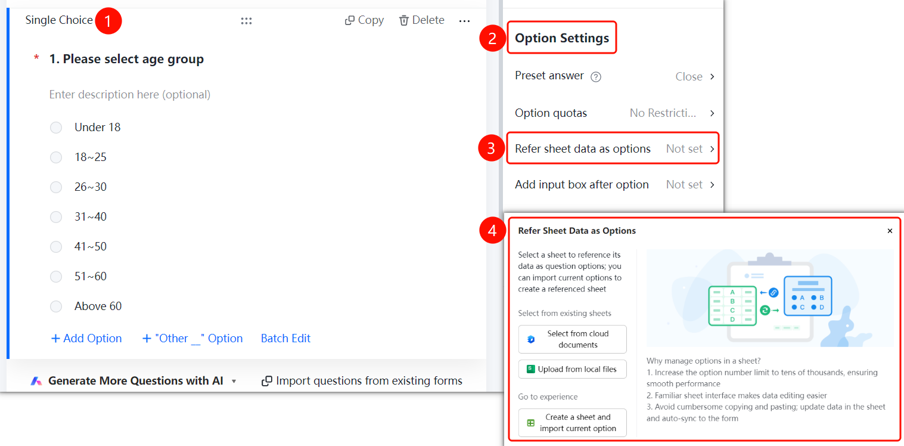Click the Close value beside Preset answer
This screenshot has width=904, height=446.
tap(689, 76)
